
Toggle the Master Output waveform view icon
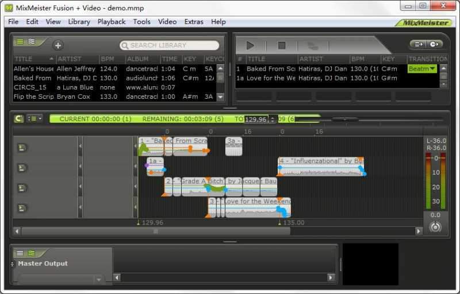[31, 253]
